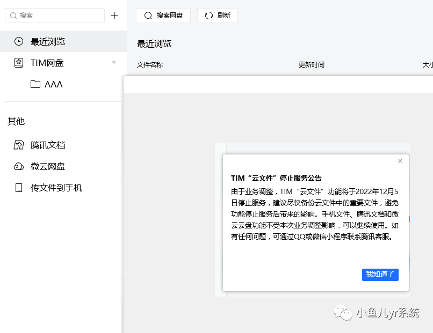Image resolution: width=433 pixels, height=333 pixels.
Task: Click the TIM网盘 disk icon
Action: tap(19, 63)
